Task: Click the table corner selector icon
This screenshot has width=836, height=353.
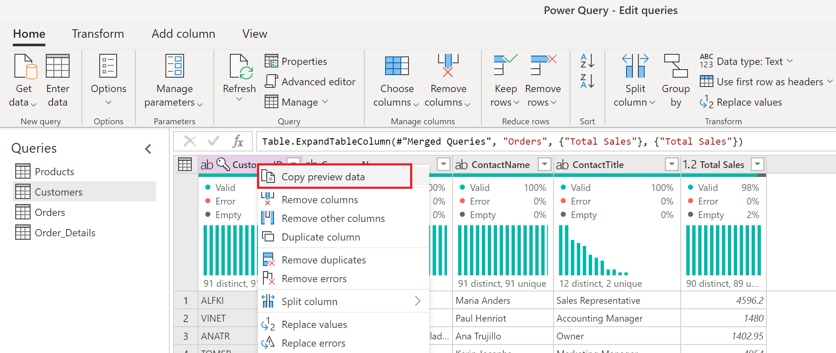Action: 185,165
